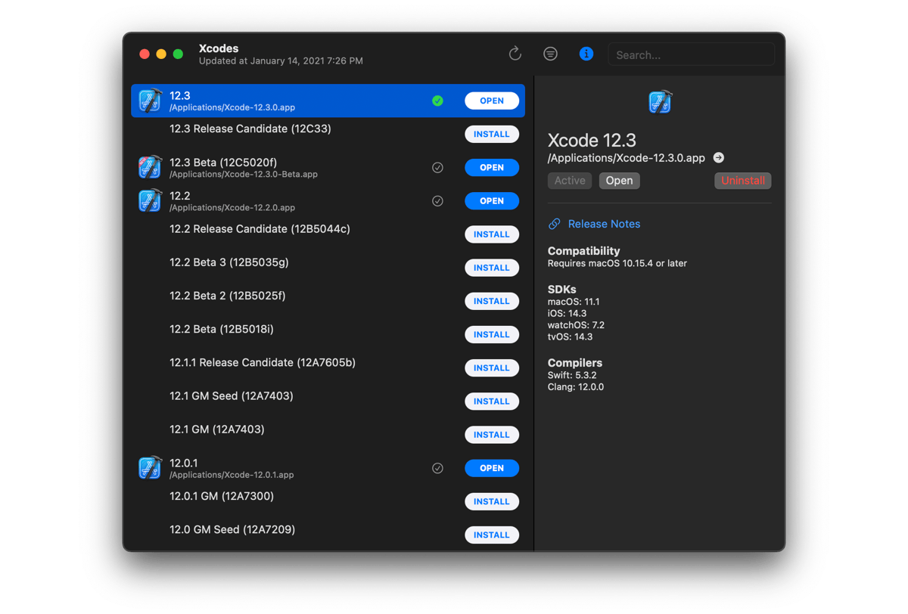Open Xcode 12.2 from the list

pyautogui.click(x=491, y=201)
